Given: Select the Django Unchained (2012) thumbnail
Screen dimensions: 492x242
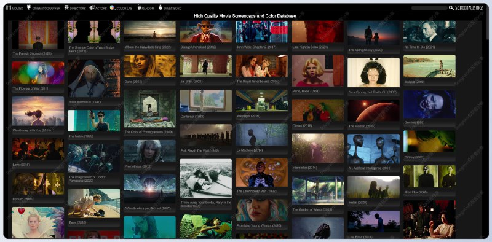Looking at the screenshot, I should [205, 32].
